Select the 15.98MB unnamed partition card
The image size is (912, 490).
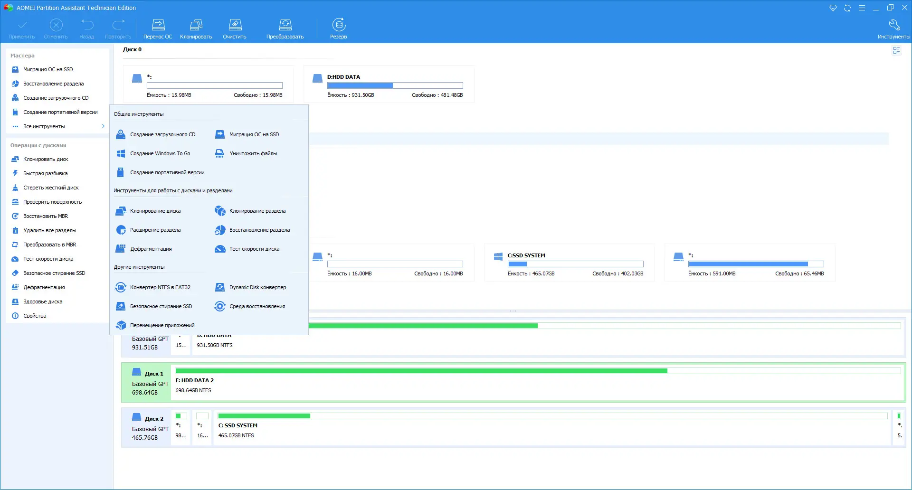[209, 85]
